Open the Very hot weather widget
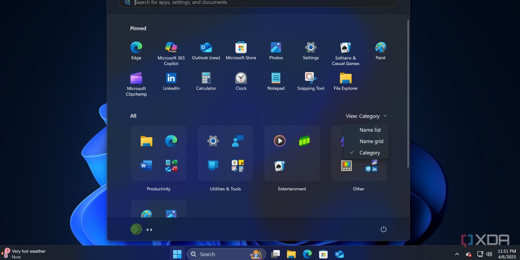This screenshot has width=520, height=260. point(23,254)
